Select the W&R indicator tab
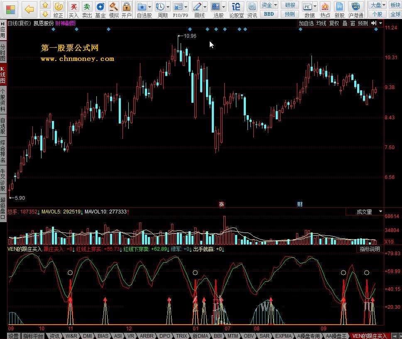The width and height of the screenshot is (402, 339). 71,336
